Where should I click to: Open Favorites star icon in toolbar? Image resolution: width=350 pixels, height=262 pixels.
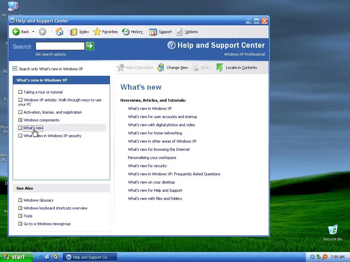tap(97, 32)
